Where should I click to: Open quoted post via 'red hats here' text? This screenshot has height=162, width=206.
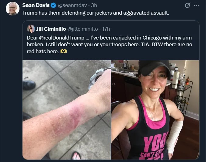(43, 51)
